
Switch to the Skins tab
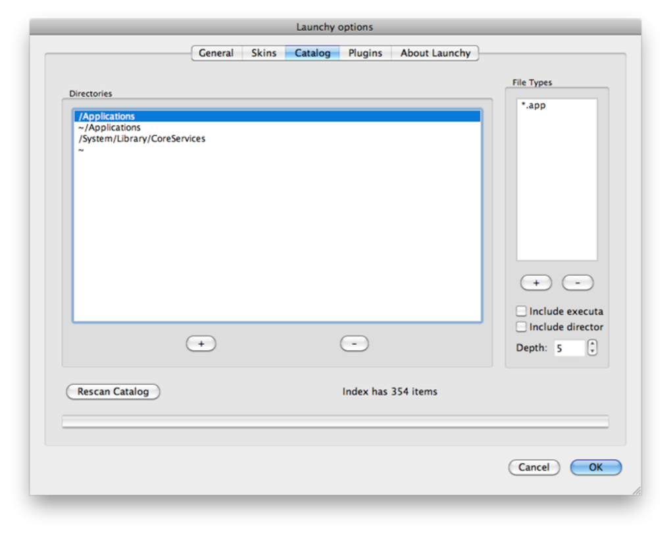click(263, 53)
